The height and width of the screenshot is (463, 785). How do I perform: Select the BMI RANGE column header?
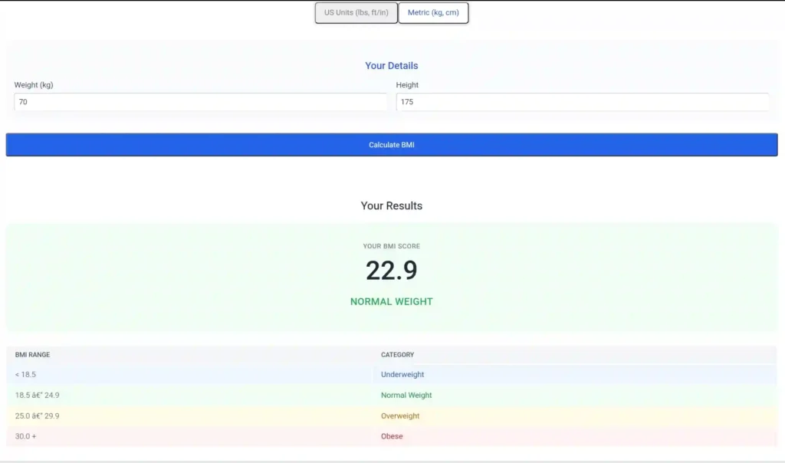(x=31, y=354)
